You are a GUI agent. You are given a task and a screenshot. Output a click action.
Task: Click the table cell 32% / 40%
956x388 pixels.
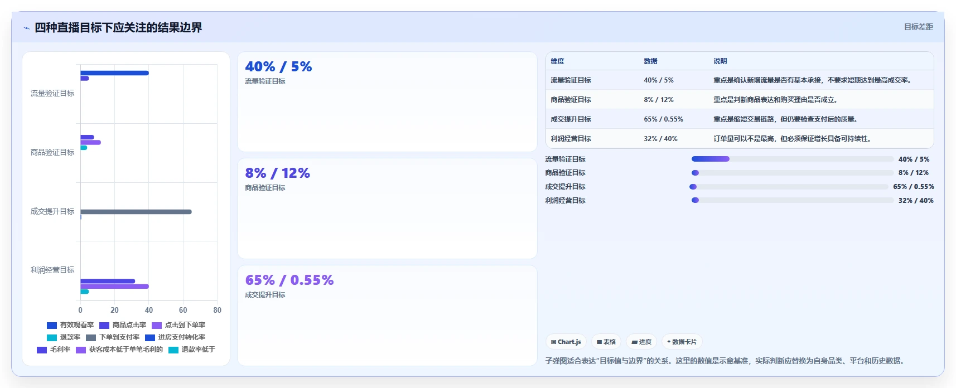click(x=660, y=139)
